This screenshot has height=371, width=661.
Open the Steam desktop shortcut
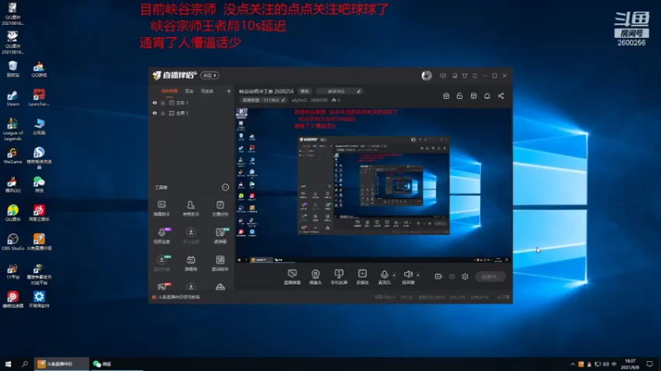(x=12, y=98)
